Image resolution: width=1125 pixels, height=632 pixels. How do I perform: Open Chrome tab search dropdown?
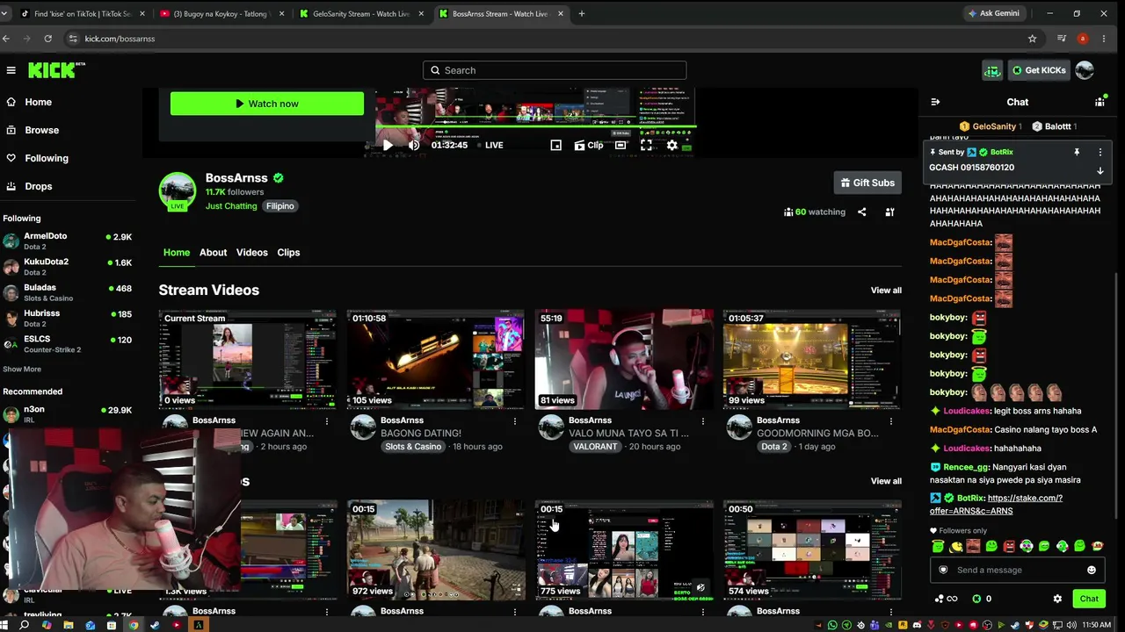[x=5, y=13]
